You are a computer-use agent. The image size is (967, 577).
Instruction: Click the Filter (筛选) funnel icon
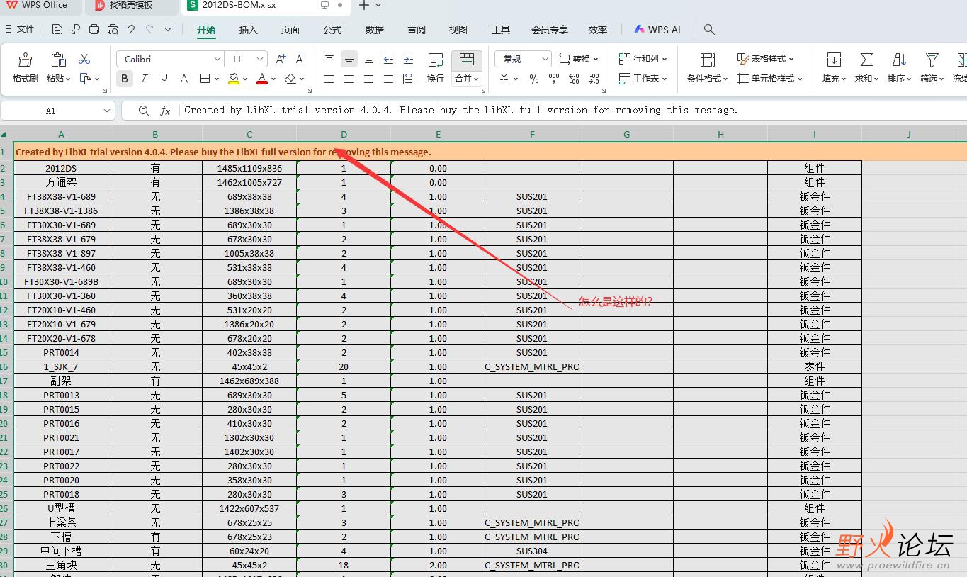click(x=932, y=60)
